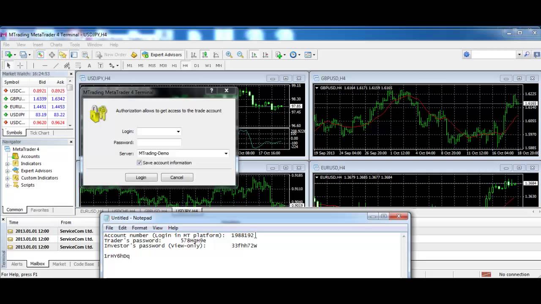
Task: Expand the Expert Advisors tree node
Action: (x=7, y=171)
